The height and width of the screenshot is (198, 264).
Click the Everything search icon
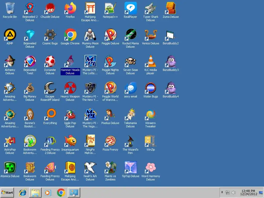tap(50, 114)
